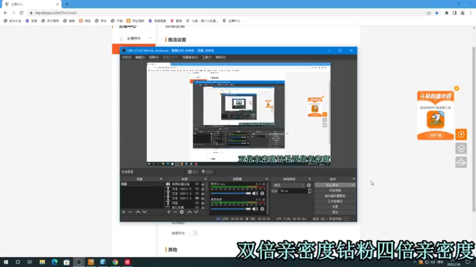
Task: Toggle visibility of the video capture device source
Action: 197,184
